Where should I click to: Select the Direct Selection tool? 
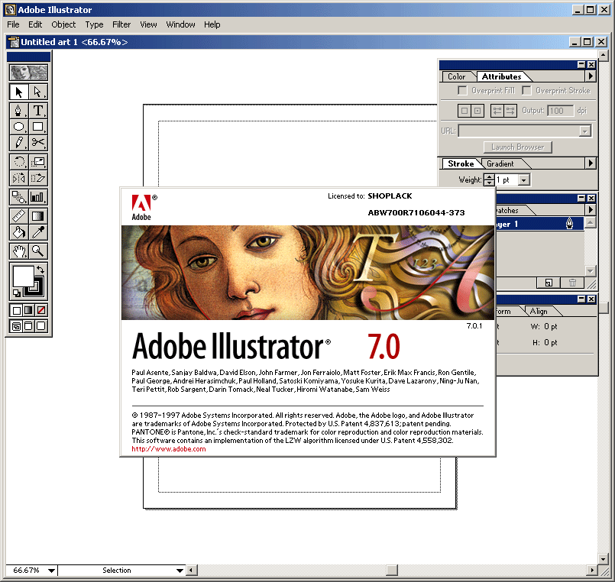tap(38, 92)
